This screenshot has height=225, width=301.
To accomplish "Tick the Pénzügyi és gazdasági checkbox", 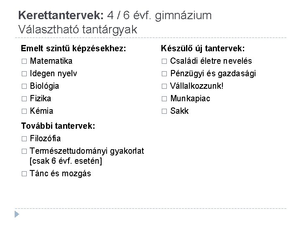I will point(164,74).
